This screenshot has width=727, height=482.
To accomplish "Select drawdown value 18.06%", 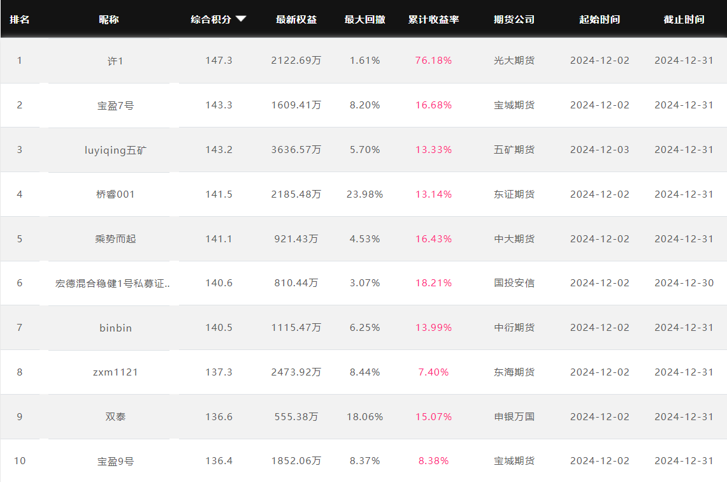I will 365,416.
